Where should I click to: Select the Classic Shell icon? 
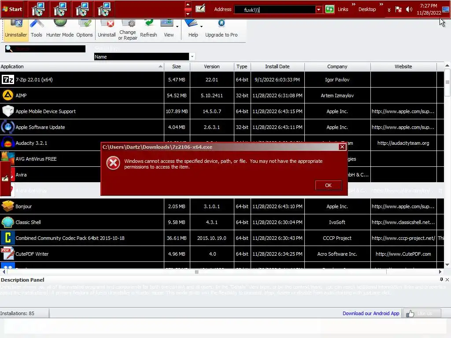click(8, 222)
